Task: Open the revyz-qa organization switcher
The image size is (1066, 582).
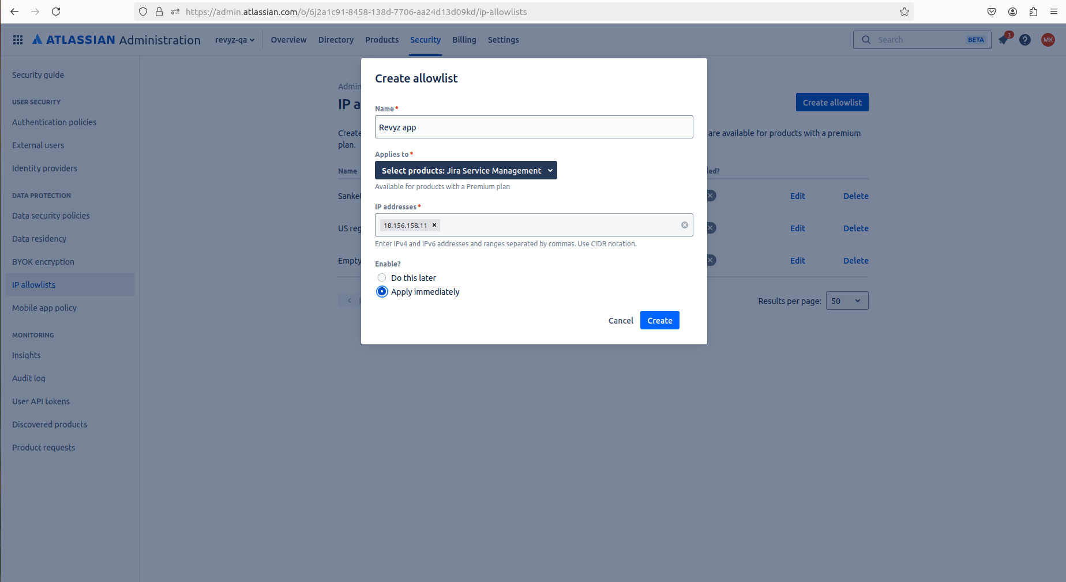Action: [234, 40]
